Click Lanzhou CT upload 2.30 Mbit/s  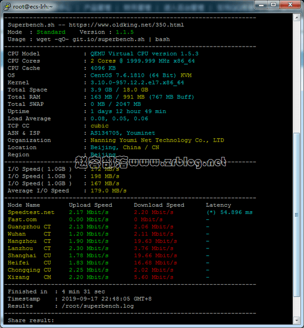click(89, 248)
